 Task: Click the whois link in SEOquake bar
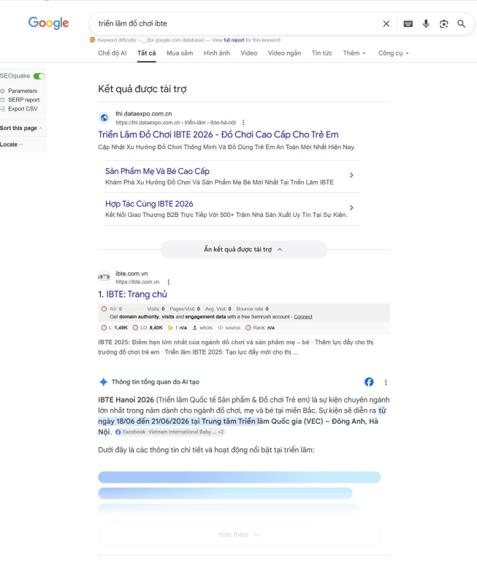(202, 328)
